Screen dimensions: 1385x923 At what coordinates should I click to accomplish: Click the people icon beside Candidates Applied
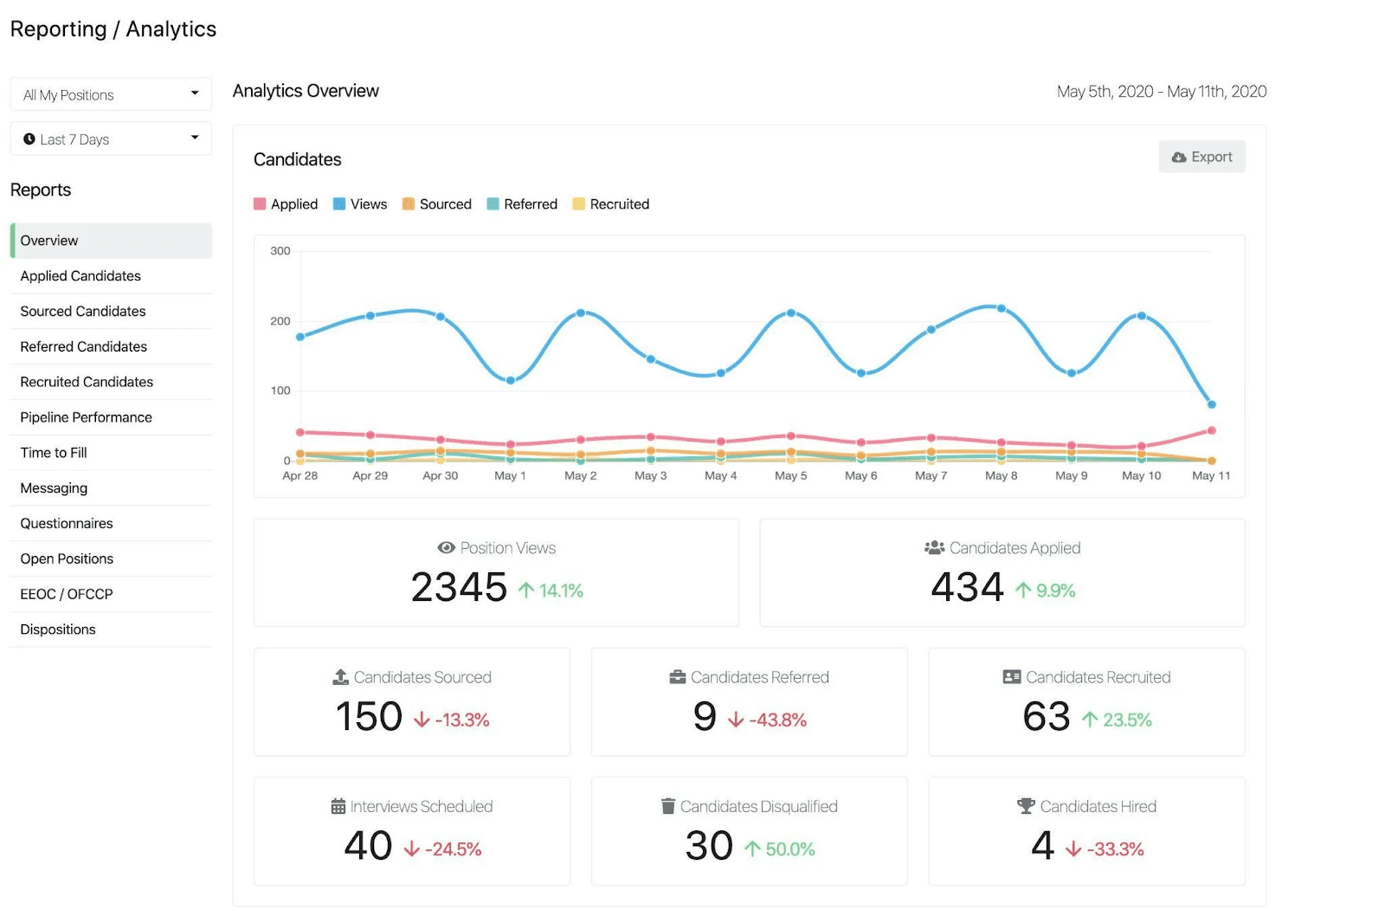tap(934, 548)
